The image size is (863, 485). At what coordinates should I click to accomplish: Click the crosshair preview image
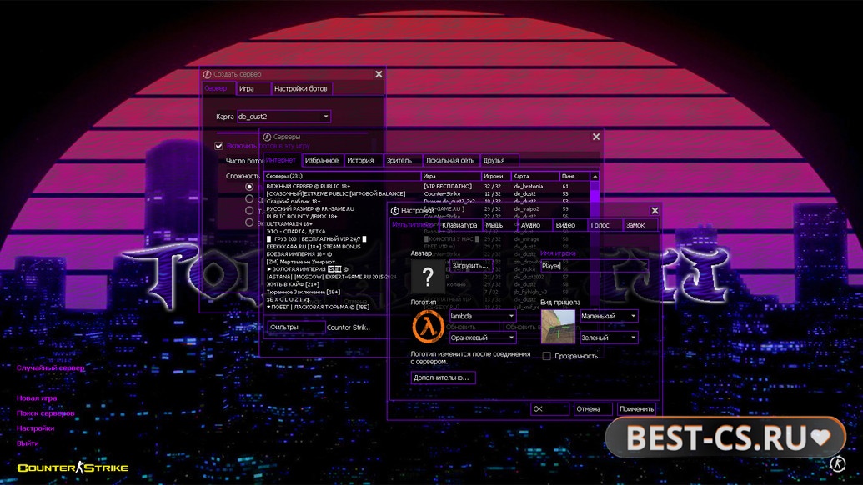click(558, 326)
